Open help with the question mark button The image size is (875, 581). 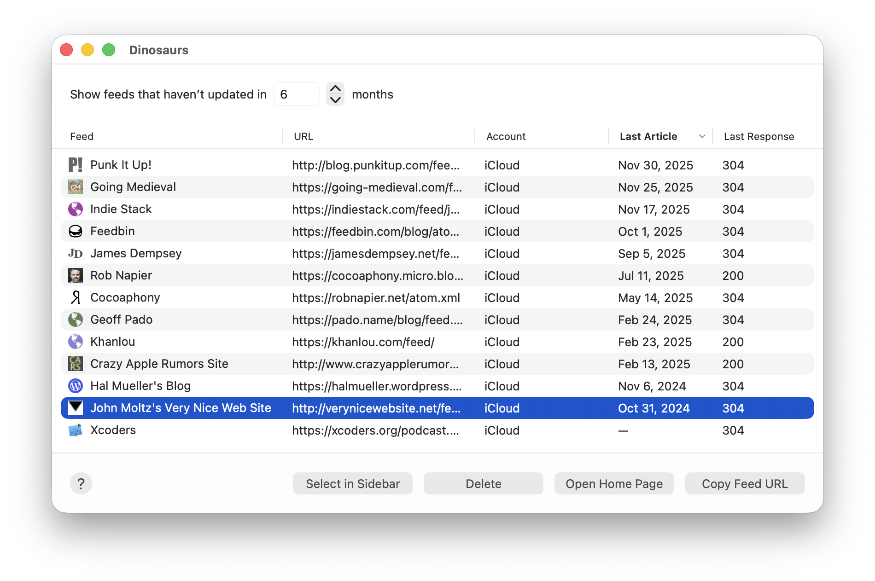81,483
